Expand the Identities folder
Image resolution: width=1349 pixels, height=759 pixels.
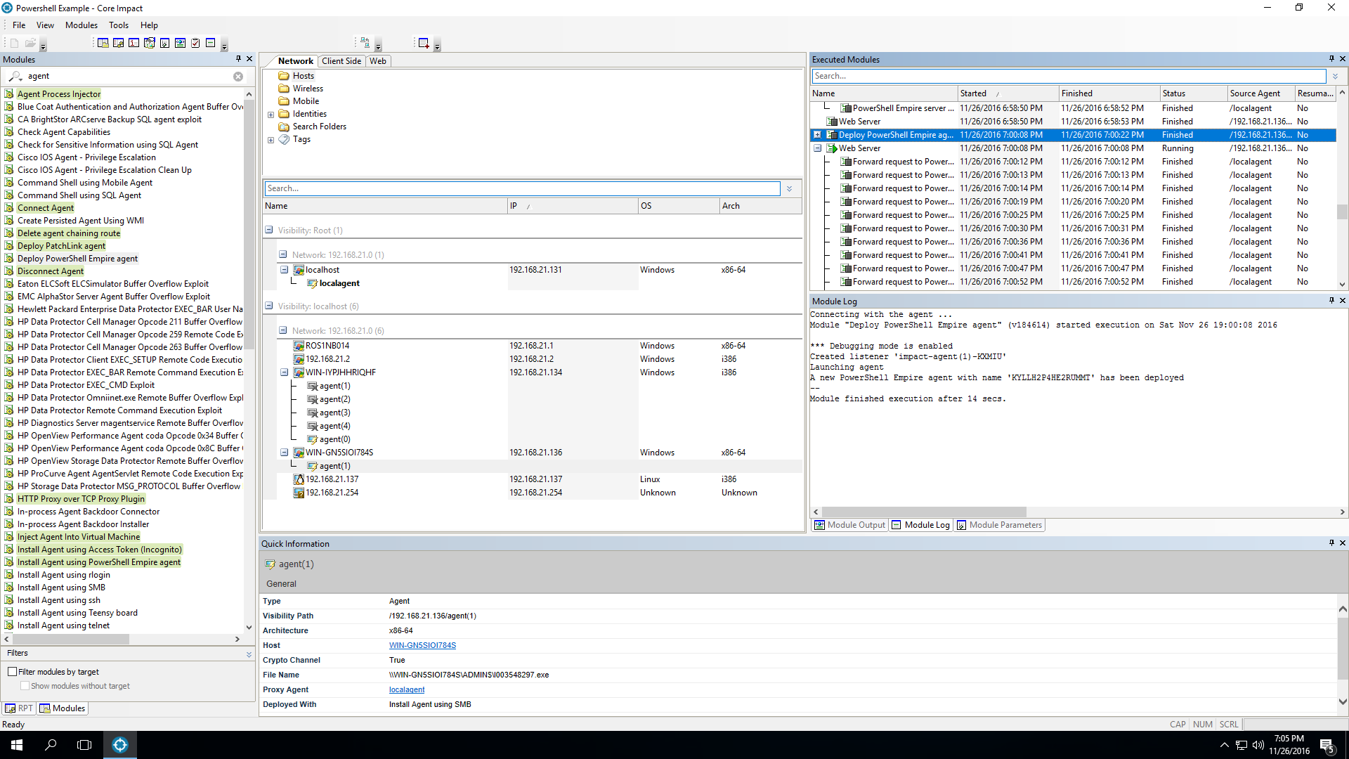(x=271, y=115)
